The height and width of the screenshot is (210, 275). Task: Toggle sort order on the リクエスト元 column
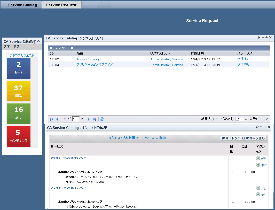coord(158,53)
